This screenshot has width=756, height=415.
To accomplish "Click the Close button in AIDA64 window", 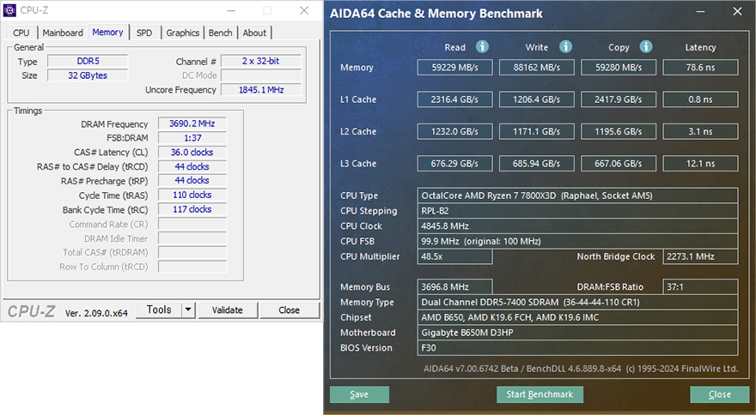I will (719, 394).
